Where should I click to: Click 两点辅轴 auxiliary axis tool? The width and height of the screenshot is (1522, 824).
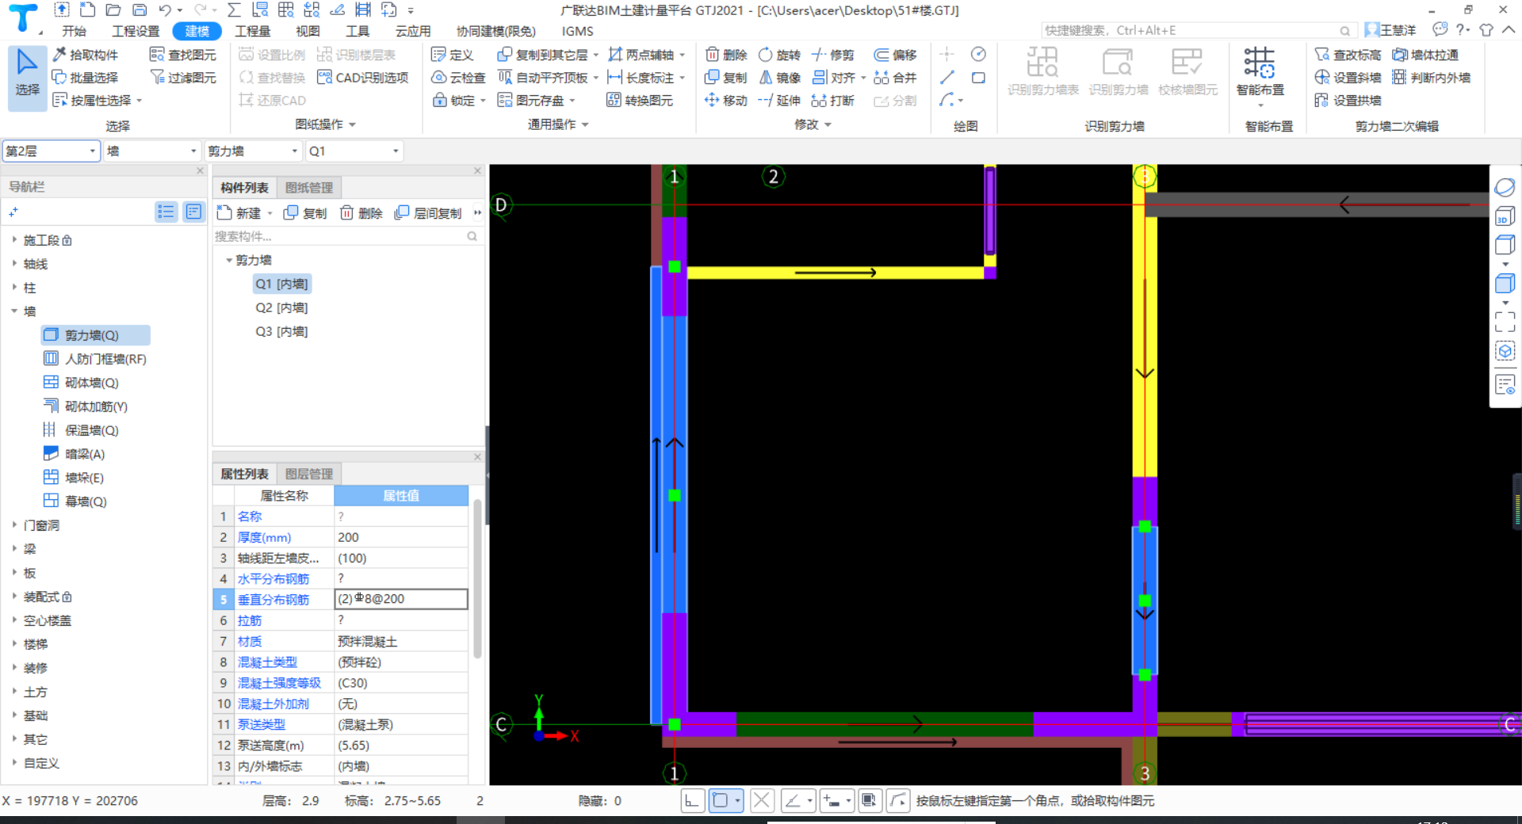(x=641, y=55)
